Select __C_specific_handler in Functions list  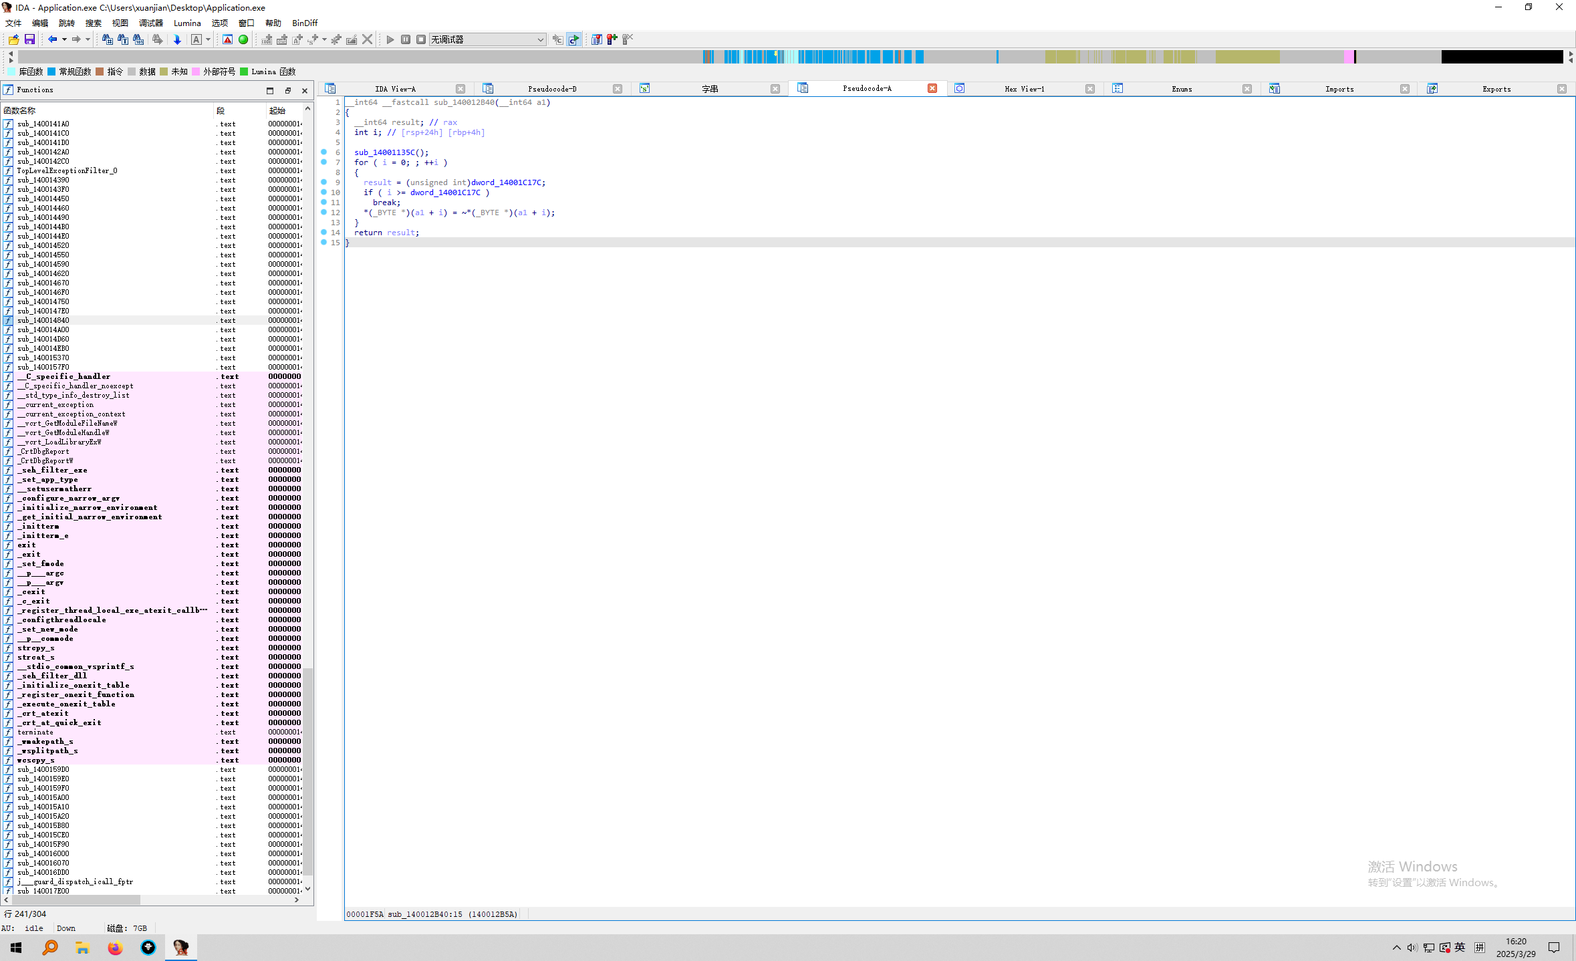(64, 377)
